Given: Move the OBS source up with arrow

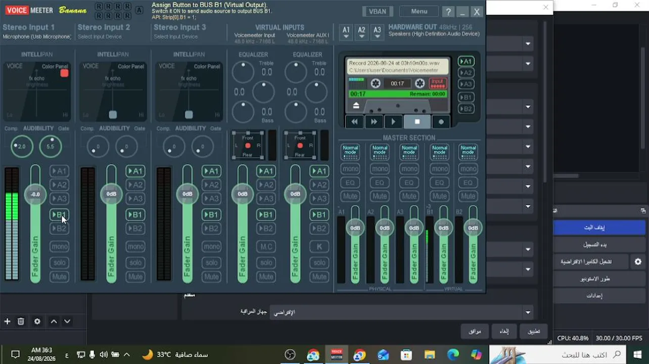Looking at the screenshot, I should [54, 322].
